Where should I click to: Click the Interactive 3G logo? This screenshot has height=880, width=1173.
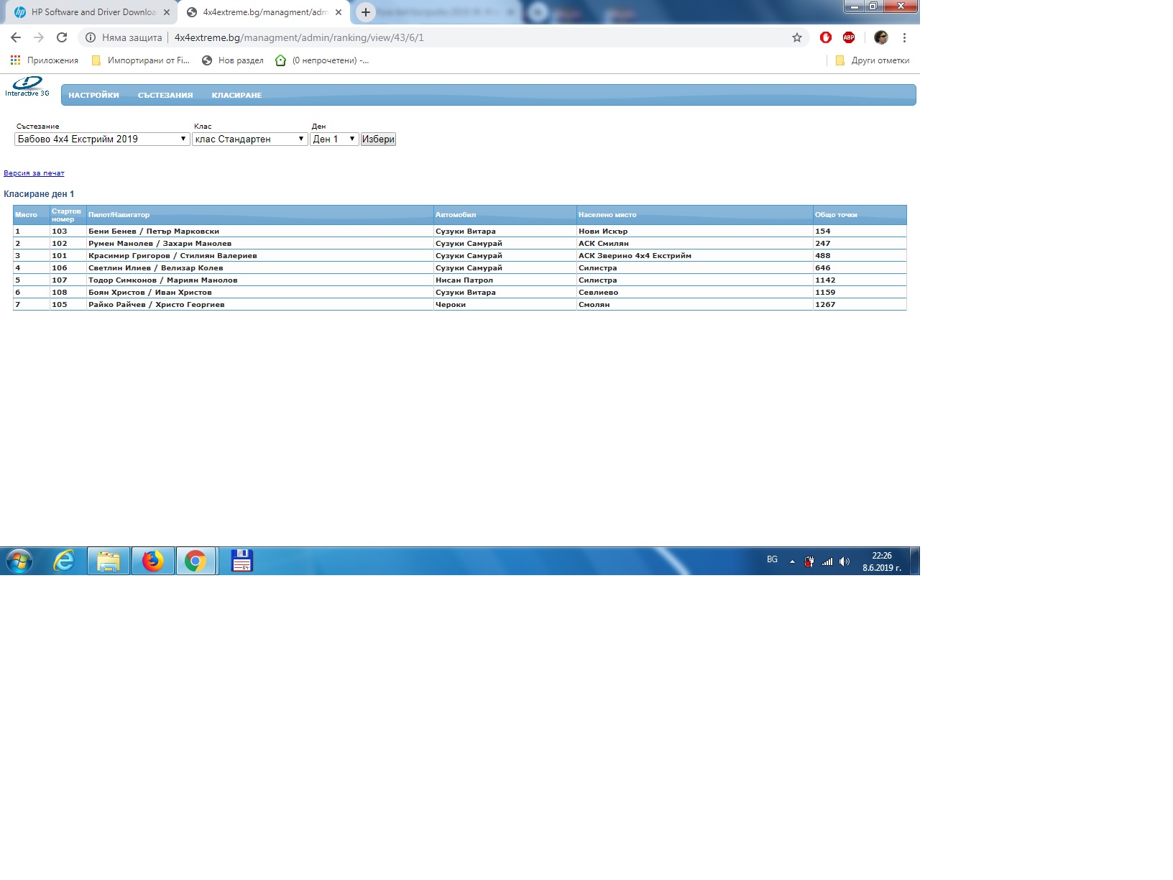tap(27, 86)
